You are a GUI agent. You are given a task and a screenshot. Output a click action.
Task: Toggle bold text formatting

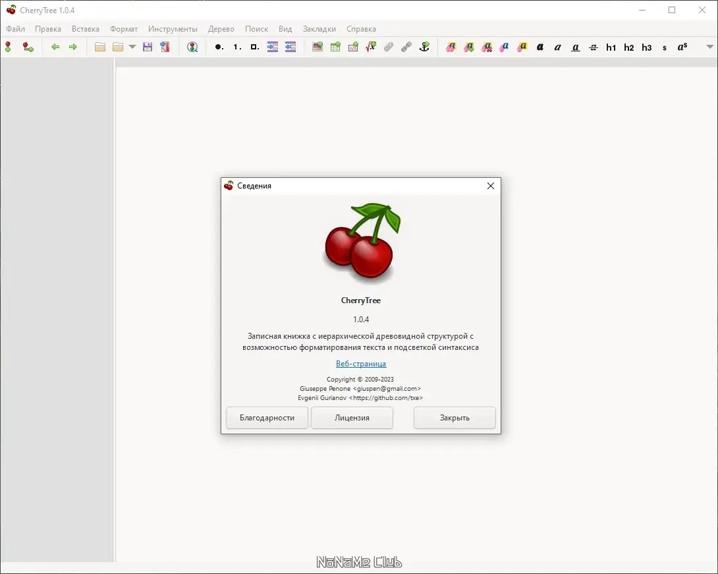click(x=540, y=47)
